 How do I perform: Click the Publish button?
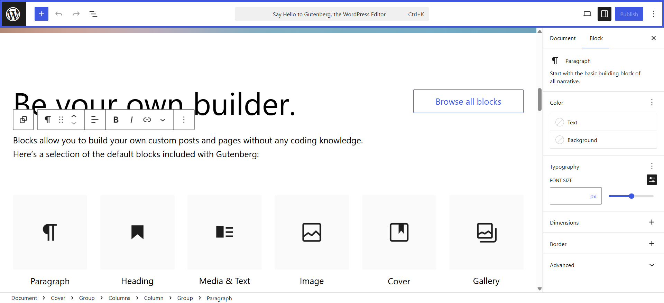629,14
